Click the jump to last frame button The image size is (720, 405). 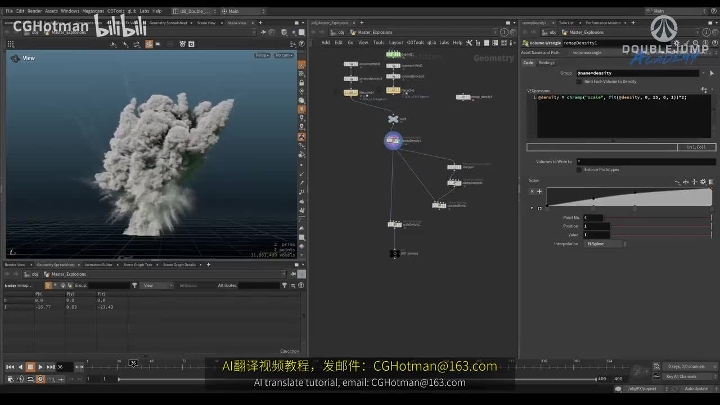click(51, 367)
